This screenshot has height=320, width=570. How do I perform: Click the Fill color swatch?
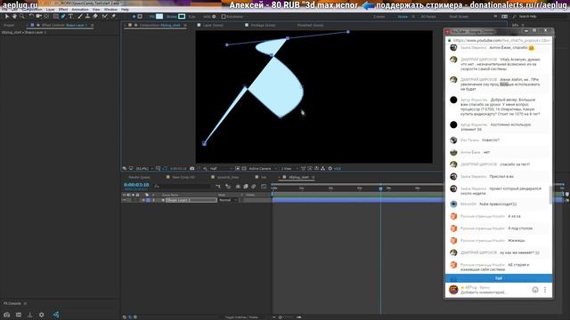click(159, 16)
